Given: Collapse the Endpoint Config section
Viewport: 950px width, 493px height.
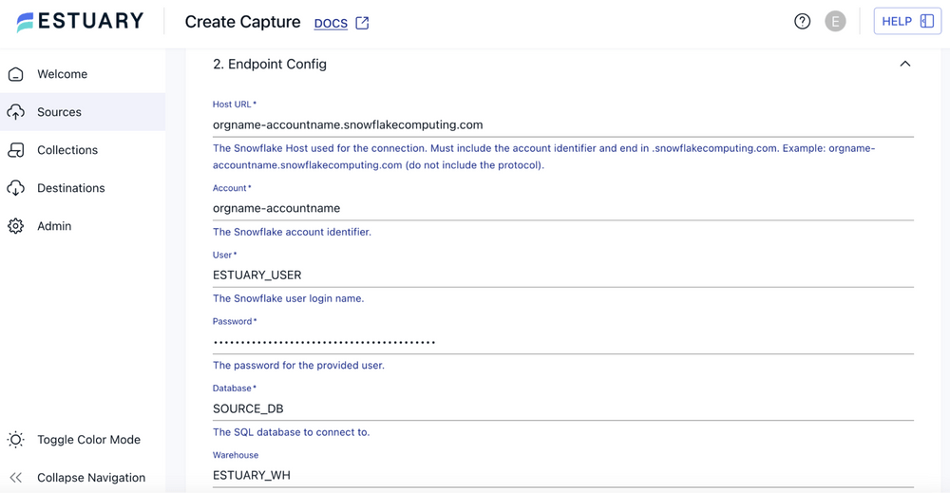Looking at the screenshot, I should pyautogui.click(x=904, y=64).
